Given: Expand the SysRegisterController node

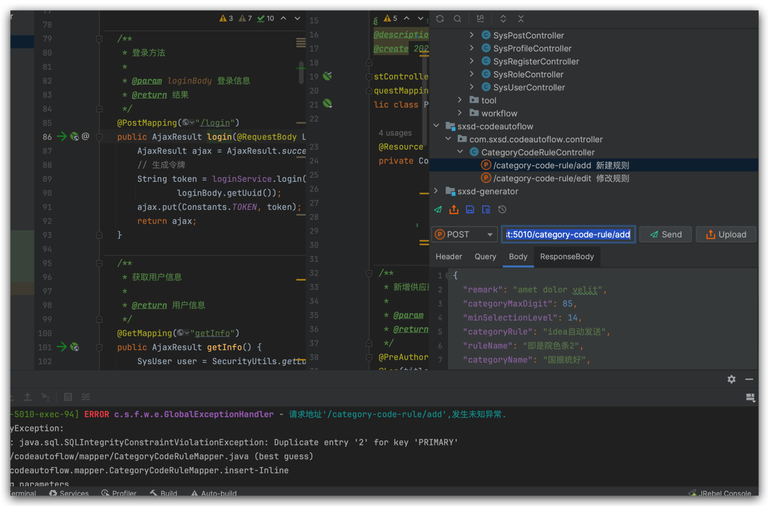Looking at the screenshot, I should click(472, 61).
